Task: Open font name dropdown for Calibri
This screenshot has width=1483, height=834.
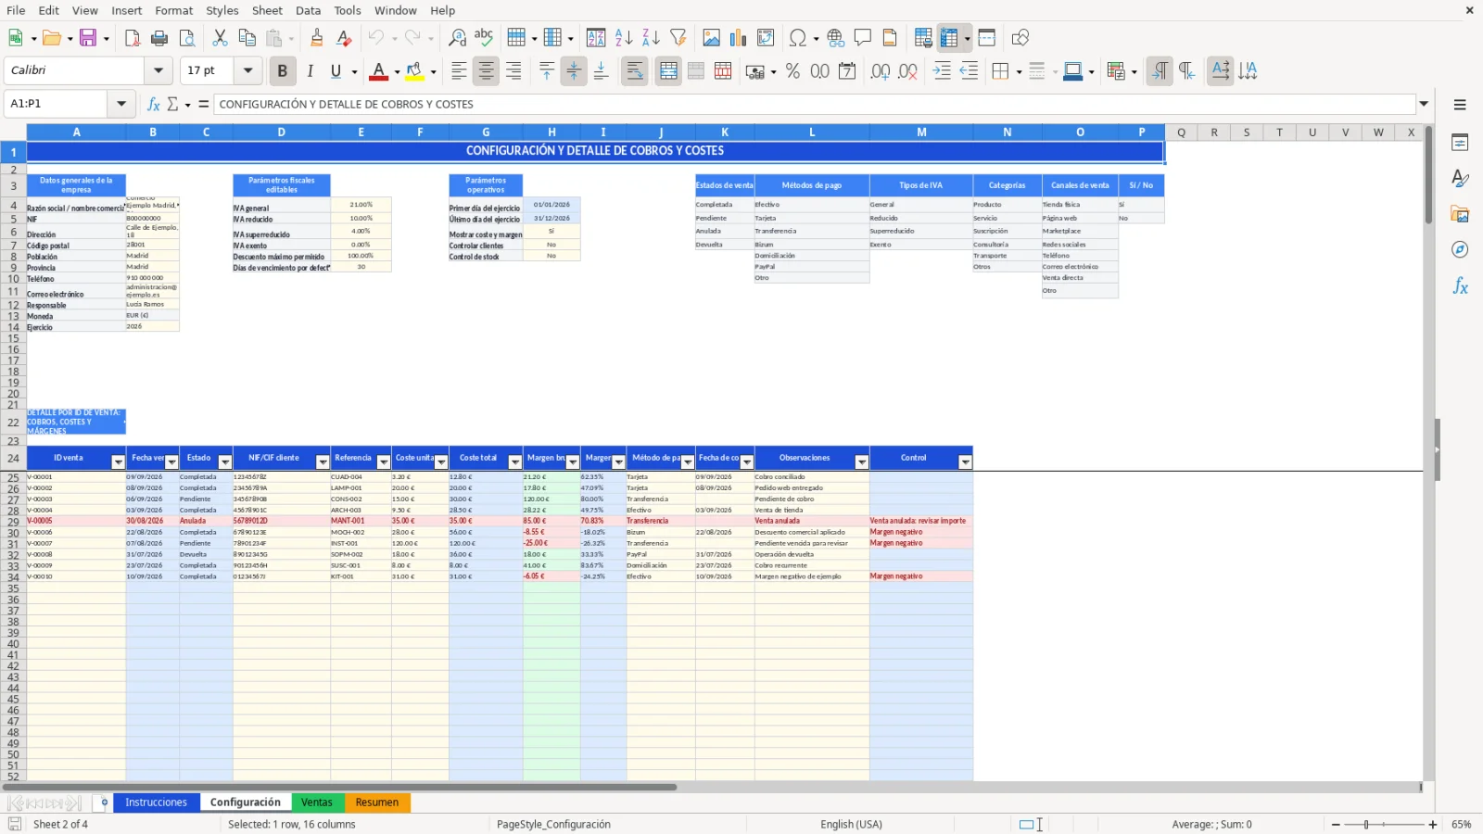Action: point(158,70)
